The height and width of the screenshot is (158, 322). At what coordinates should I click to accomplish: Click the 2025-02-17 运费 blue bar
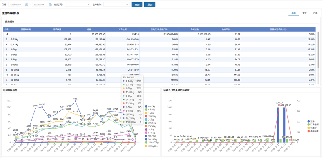[x=278, y=125]
